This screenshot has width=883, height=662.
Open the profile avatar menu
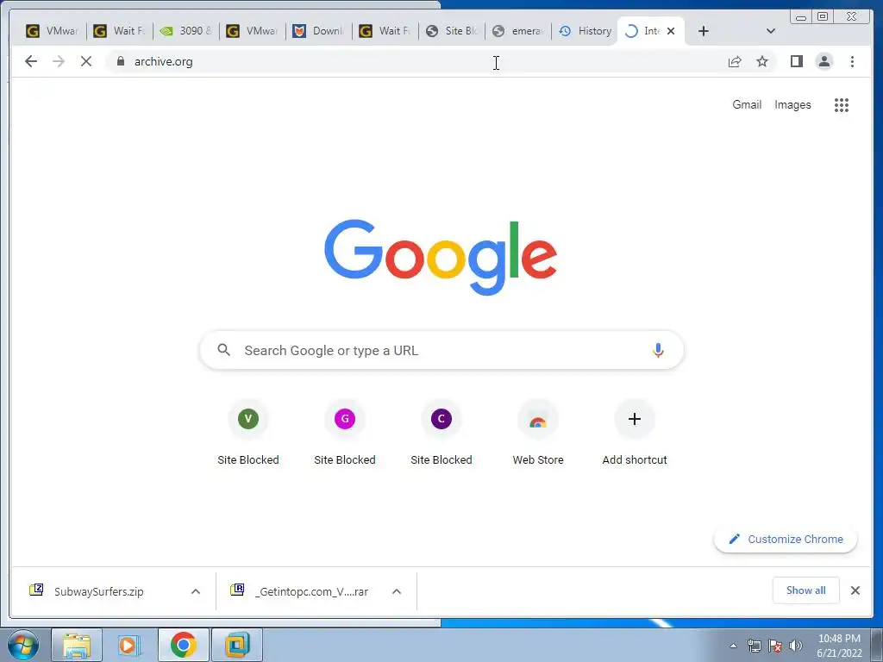click(x=824, y=61)
